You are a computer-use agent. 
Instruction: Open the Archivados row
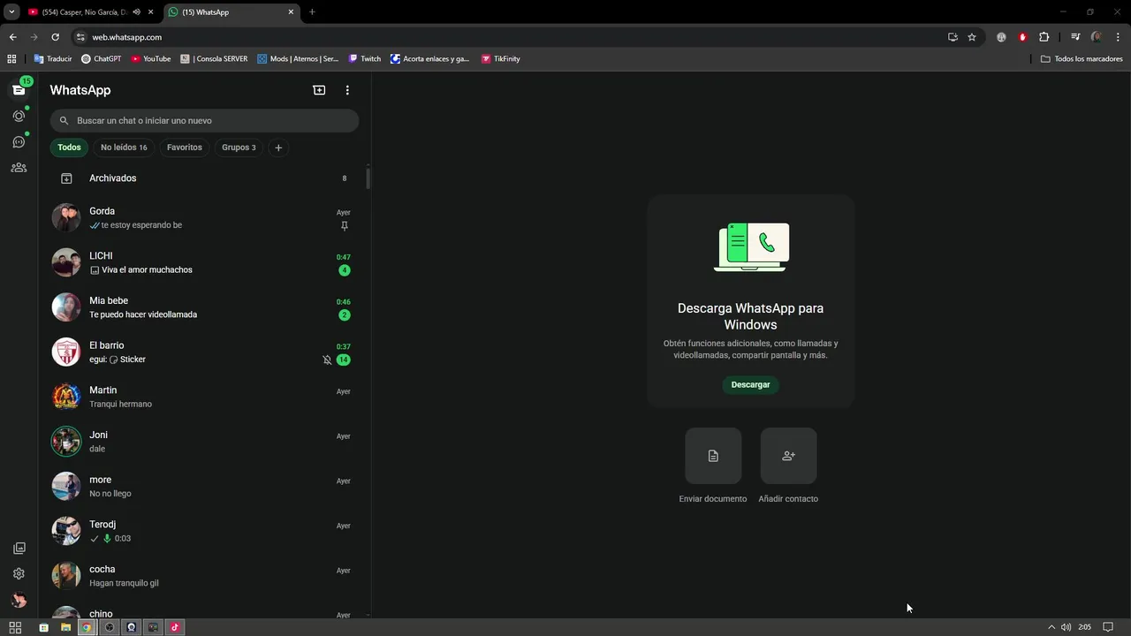[204, 178]
